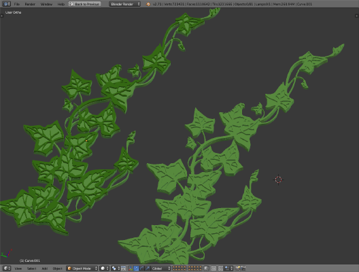The height and width of the screenshot is (272, 359).
Task: Open the Object Mode dropdown
Action: pyautogui.click(x=82, y=269)
